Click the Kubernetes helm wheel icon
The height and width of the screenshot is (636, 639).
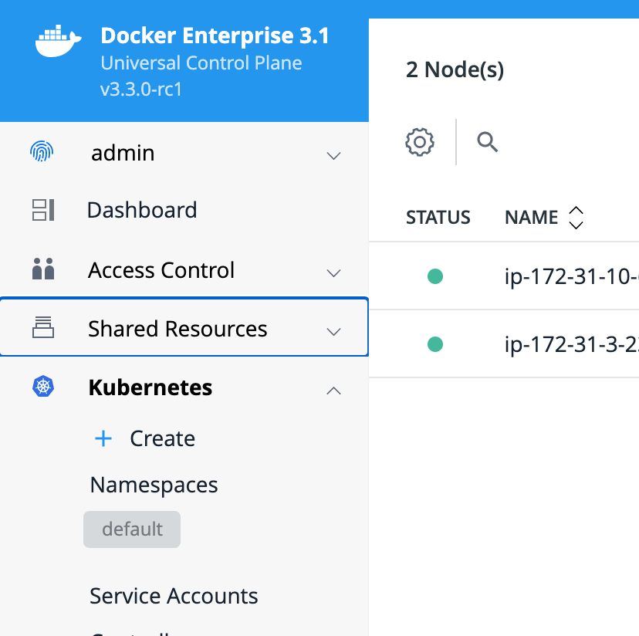pyautogui.click(x=42, y=387)
